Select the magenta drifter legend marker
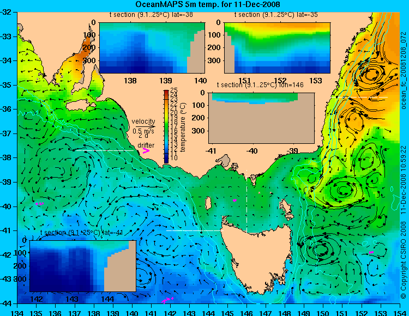Screen dimensions: 409x316 click(146, 150)
